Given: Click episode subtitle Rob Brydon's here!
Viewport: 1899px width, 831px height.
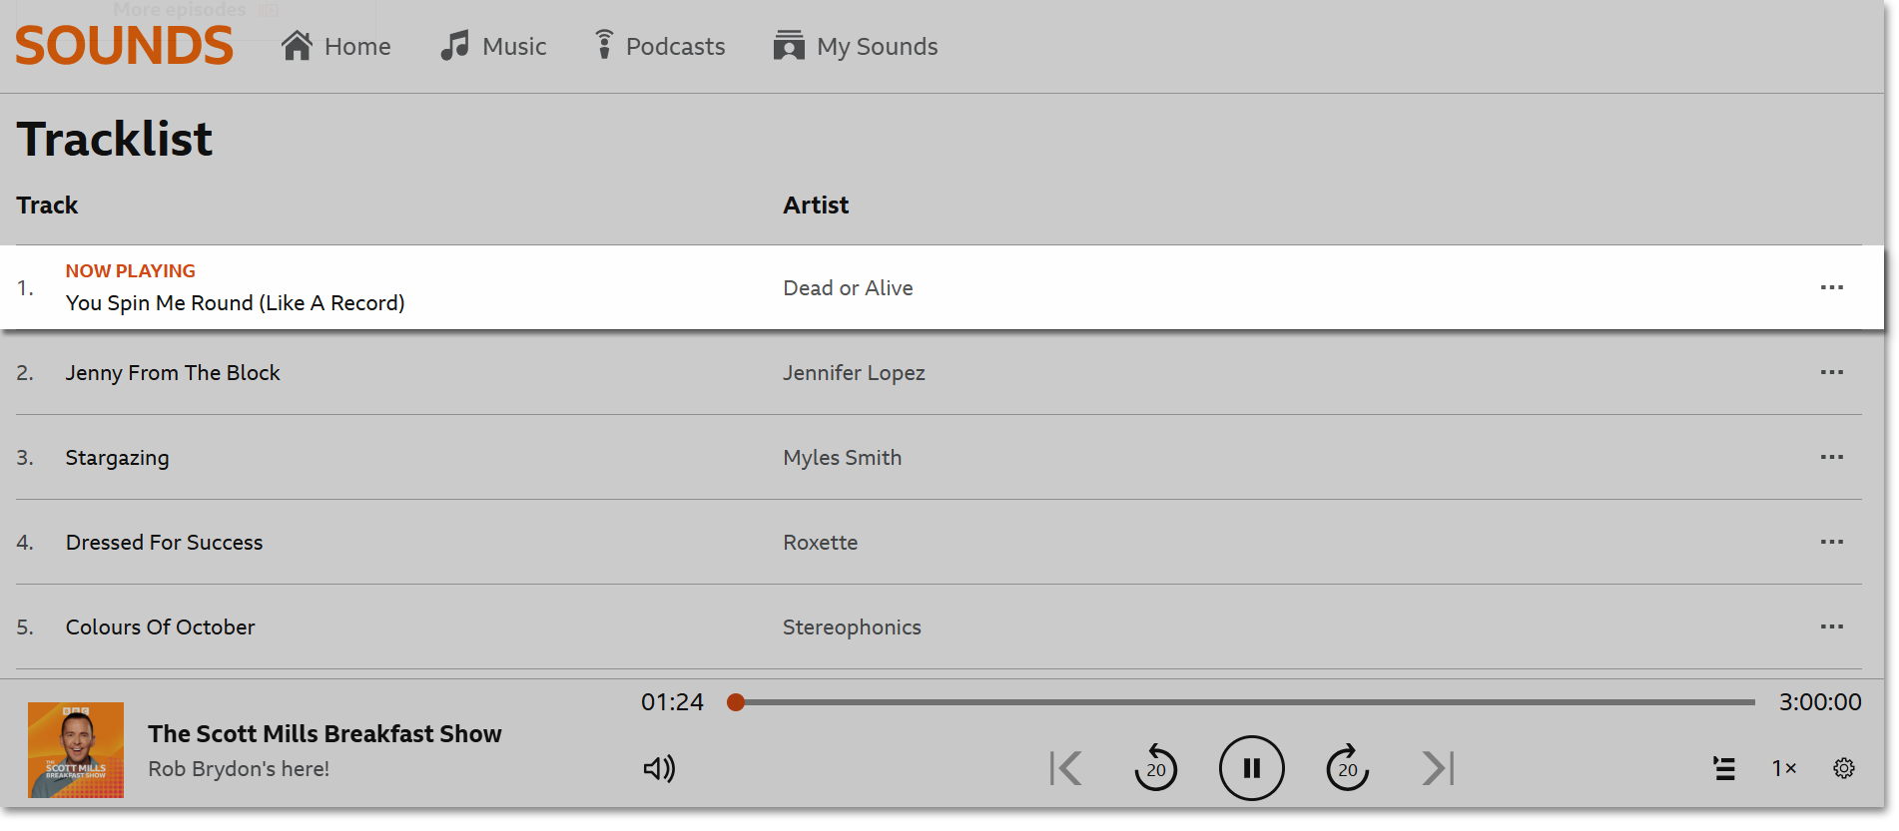Looking at the screenshot, I should coord(239,769).
